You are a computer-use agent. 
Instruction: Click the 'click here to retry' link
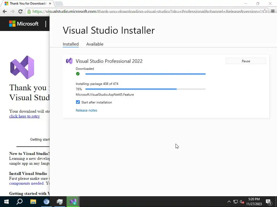24,116
